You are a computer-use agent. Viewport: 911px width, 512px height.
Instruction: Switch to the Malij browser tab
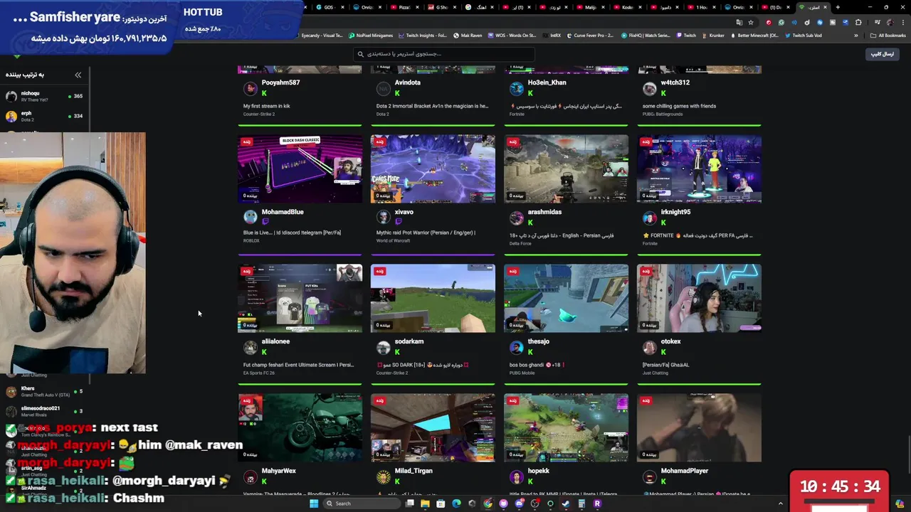[x=591, y=7]
